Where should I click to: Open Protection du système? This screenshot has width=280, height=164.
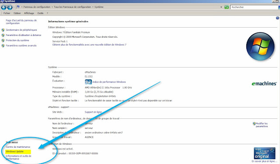pyautogui.click(x=17, y=40)
